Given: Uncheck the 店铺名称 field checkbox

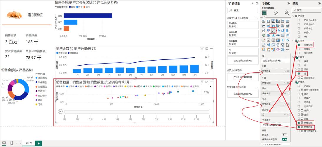Looking at the screenshot, I should 299,45.
